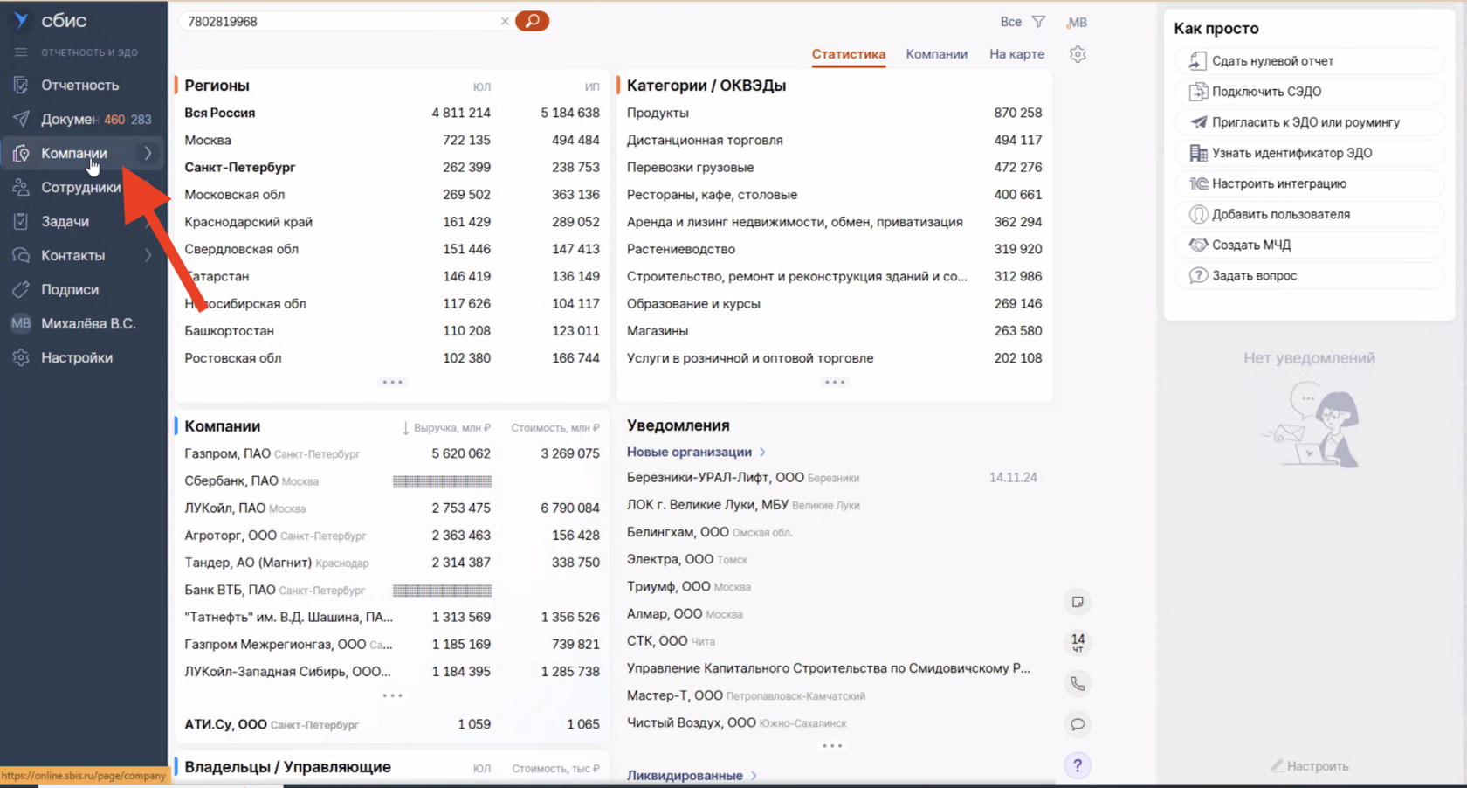Expand more rows under the Регионы list
Image resolution: width=1467 pixels, height=788 pixels.
tap(392, 383)
